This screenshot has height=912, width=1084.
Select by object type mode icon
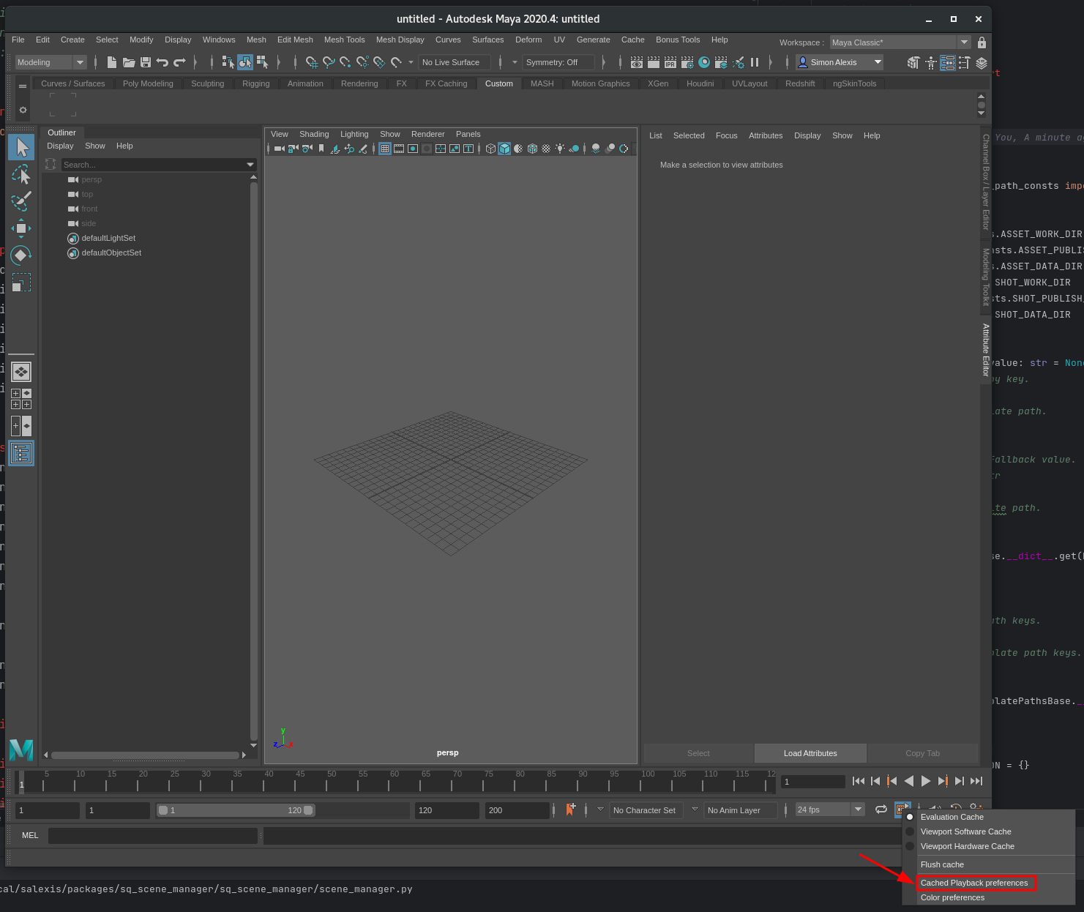click(x=244, y=62)
